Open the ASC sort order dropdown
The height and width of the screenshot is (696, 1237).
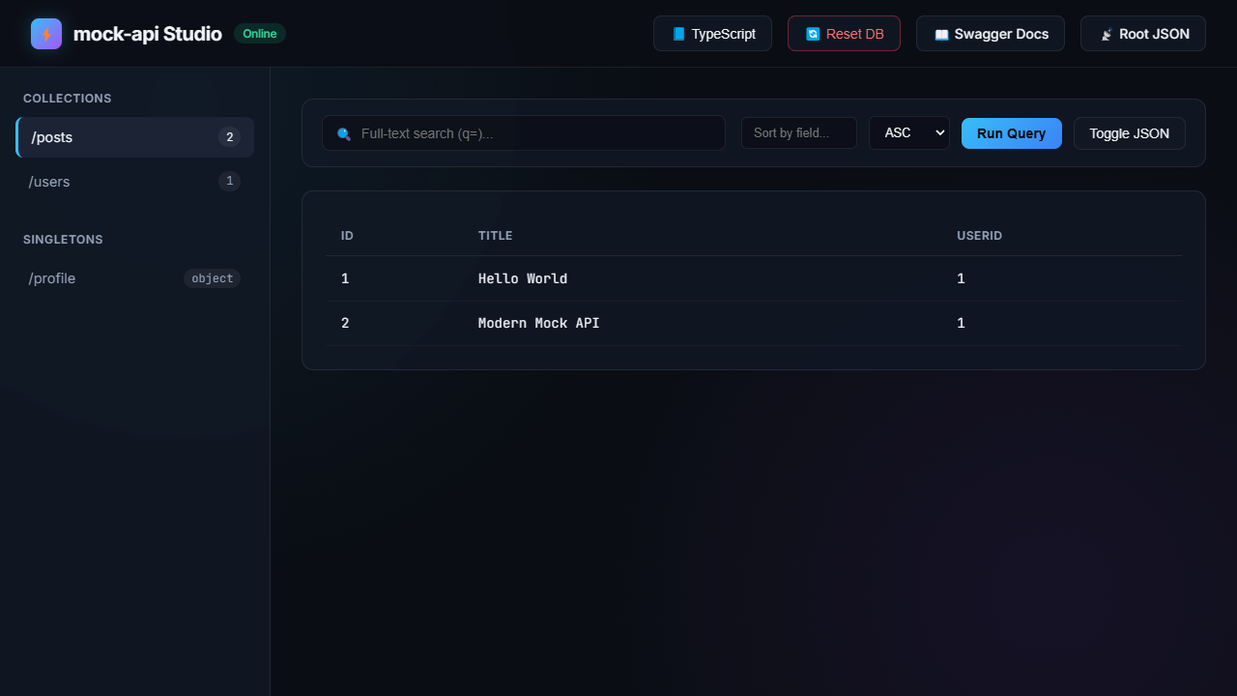[x=909, y=133]
